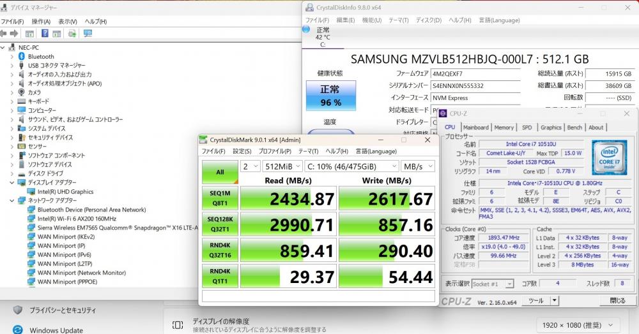The height and width of the screenshot is (334, 639).
Task: Select the camera (カメラ) device icon
Action: pyautogui.click(x=22, y=92)
